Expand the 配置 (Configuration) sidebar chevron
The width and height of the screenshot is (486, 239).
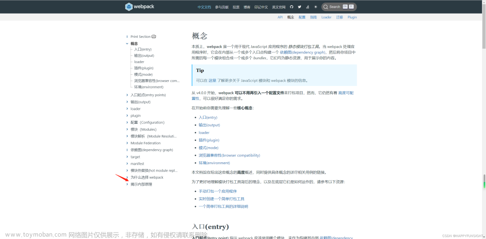click(x=127, y=122)
